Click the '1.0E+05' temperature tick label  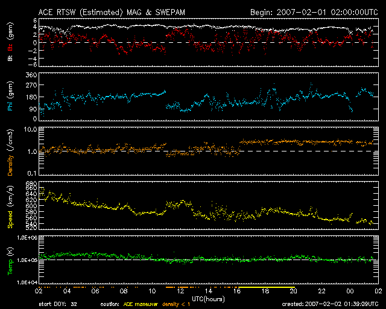[x=27, y=260]
